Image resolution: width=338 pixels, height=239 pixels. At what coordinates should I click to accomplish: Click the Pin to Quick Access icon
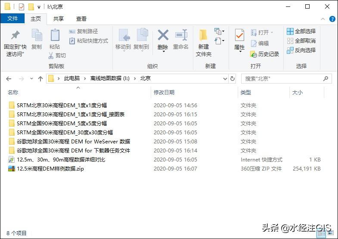pos(15,36)
